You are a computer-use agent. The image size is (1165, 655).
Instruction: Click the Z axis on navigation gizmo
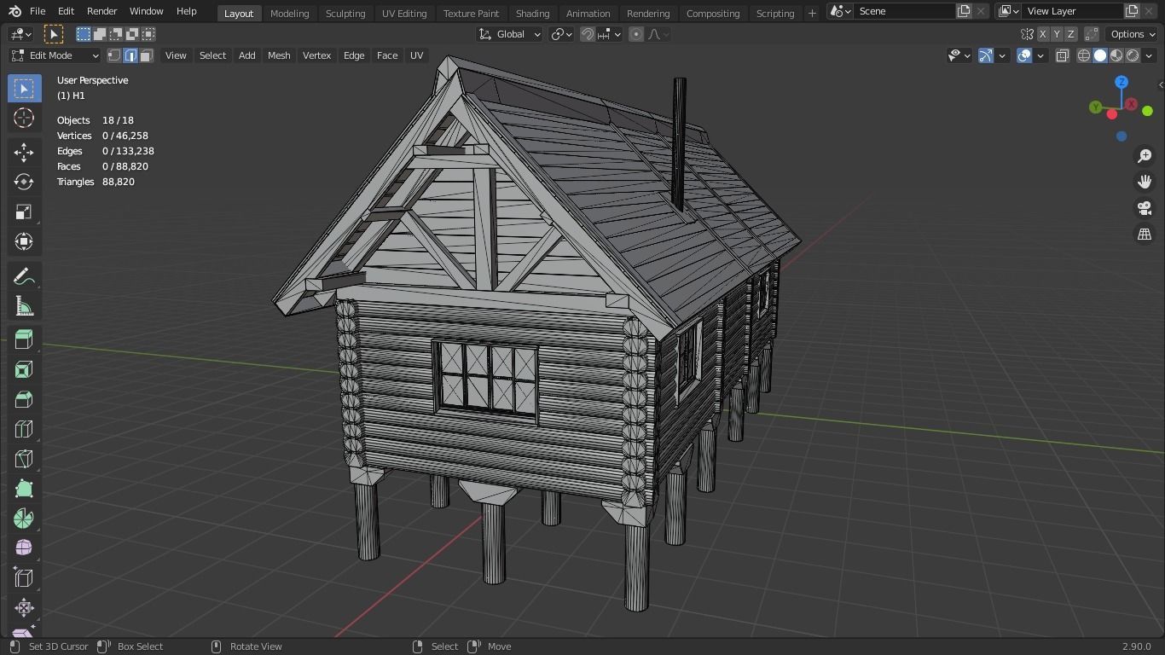pyautogui.click(x=1122, y=82)
